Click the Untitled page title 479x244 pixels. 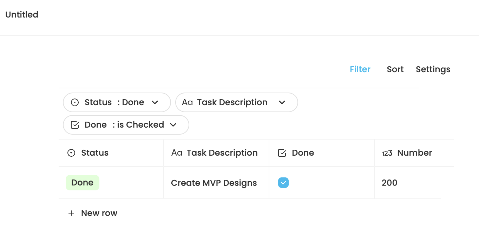(x=21, y=14)
